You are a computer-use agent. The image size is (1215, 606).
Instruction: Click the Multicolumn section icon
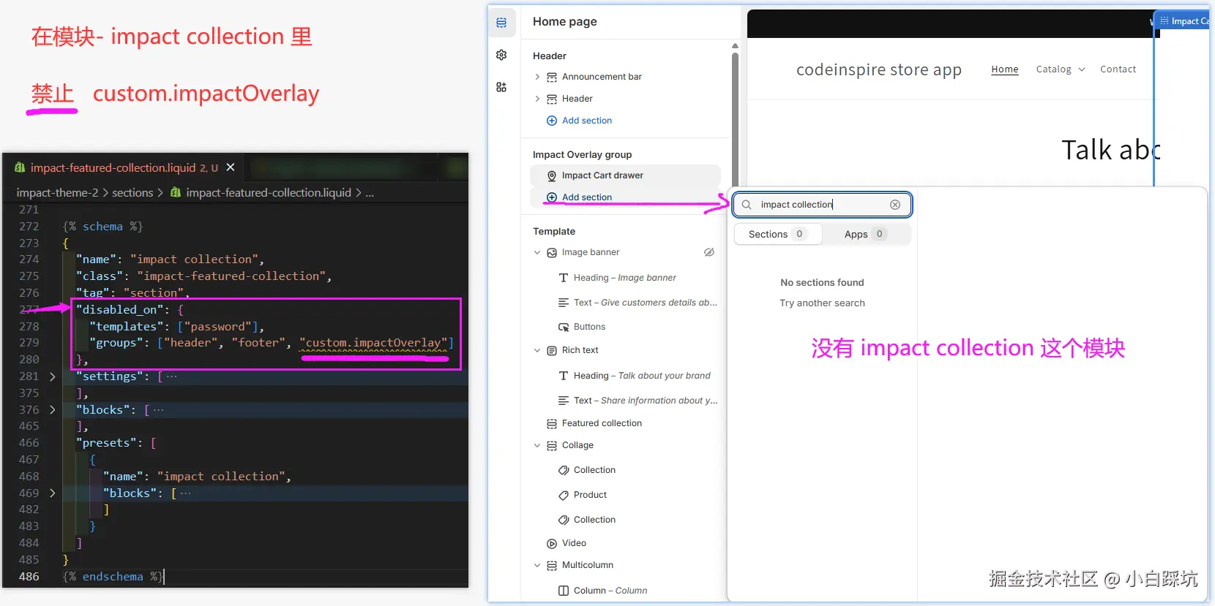point(552,565)
